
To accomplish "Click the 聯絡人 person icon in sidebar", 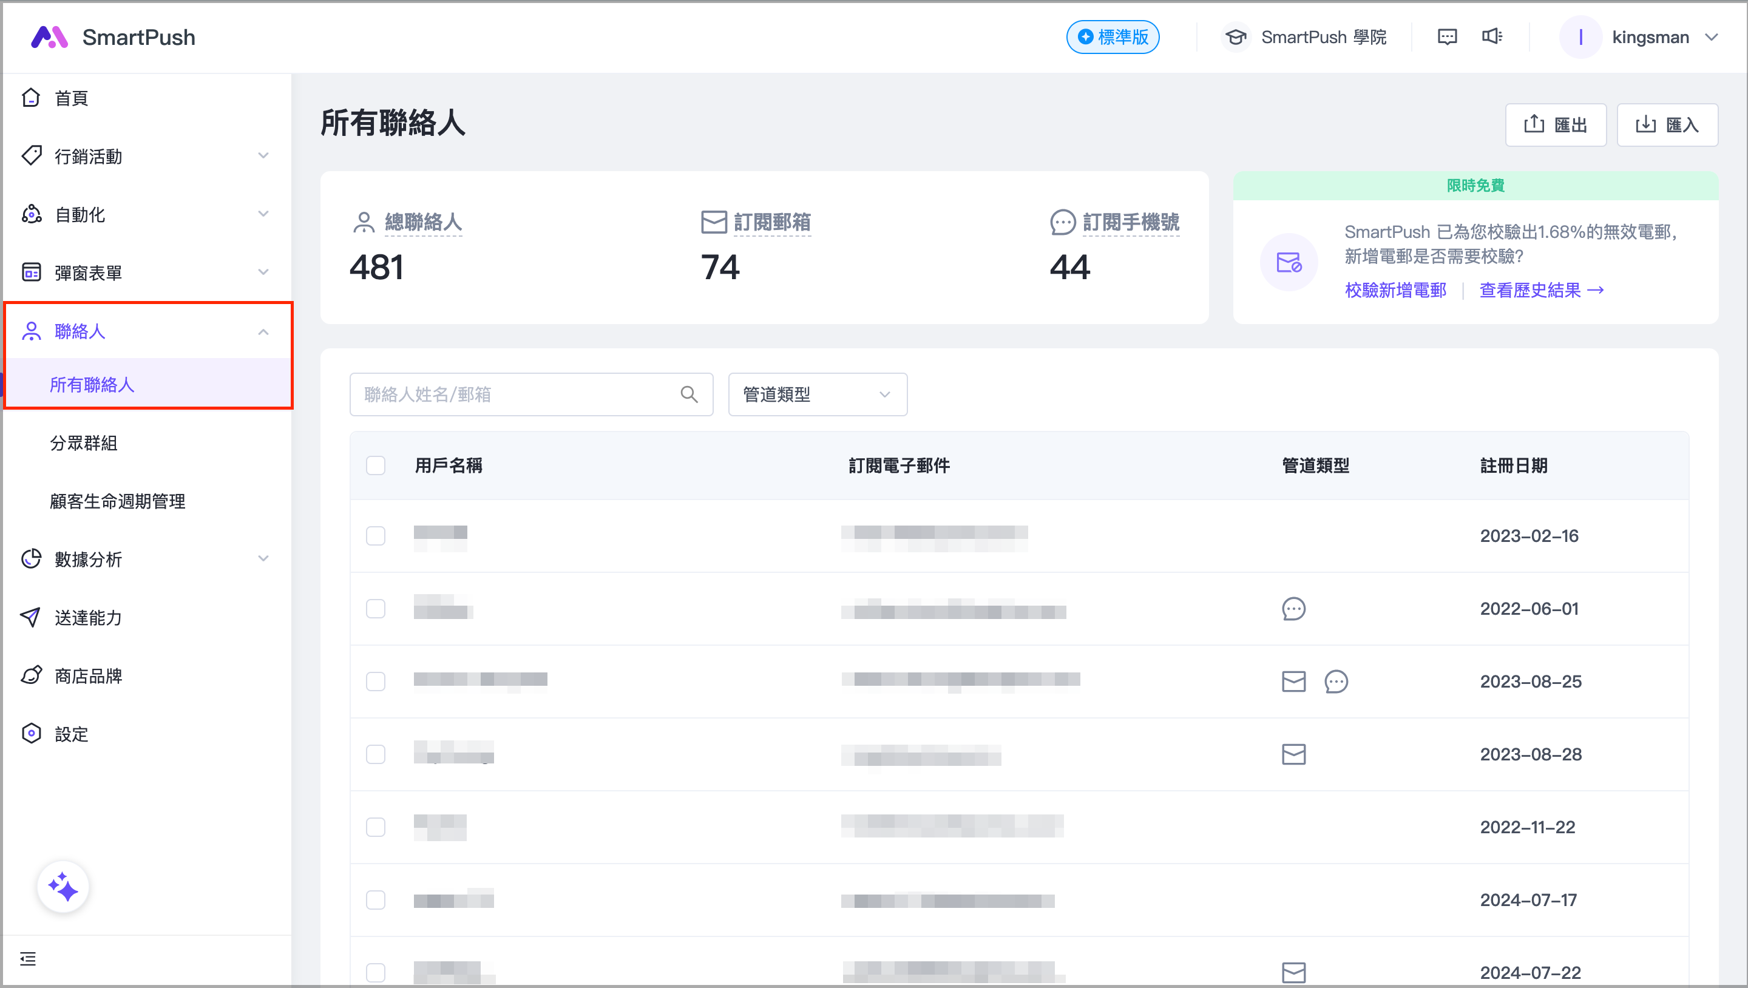I will [x=31, y=331].
